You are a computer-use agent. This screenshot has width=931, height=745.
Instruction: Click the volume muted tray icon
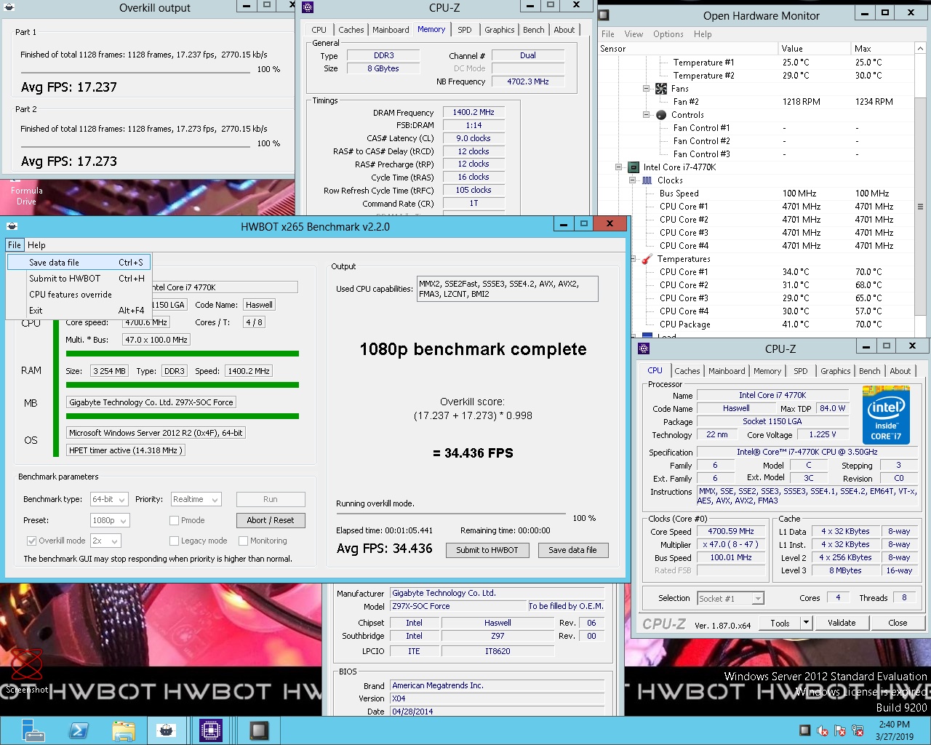823,730
